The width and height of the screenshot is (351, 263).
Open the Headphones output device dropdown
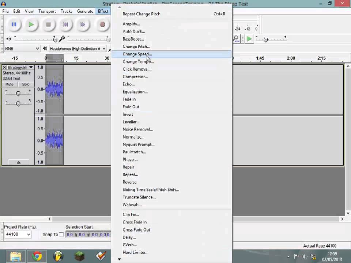(78, 49)
